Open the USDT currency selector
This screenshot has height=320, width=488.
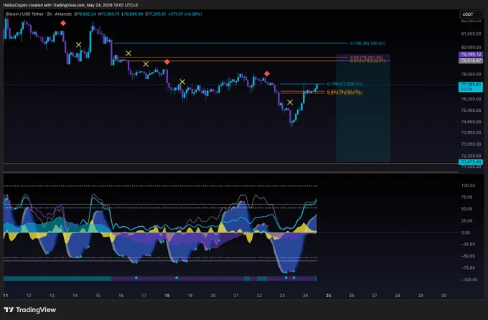pos(471,14)
